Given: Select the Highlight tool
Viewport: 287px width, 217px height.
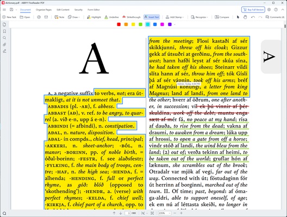Looking at the screenshot, I should 94,17.
